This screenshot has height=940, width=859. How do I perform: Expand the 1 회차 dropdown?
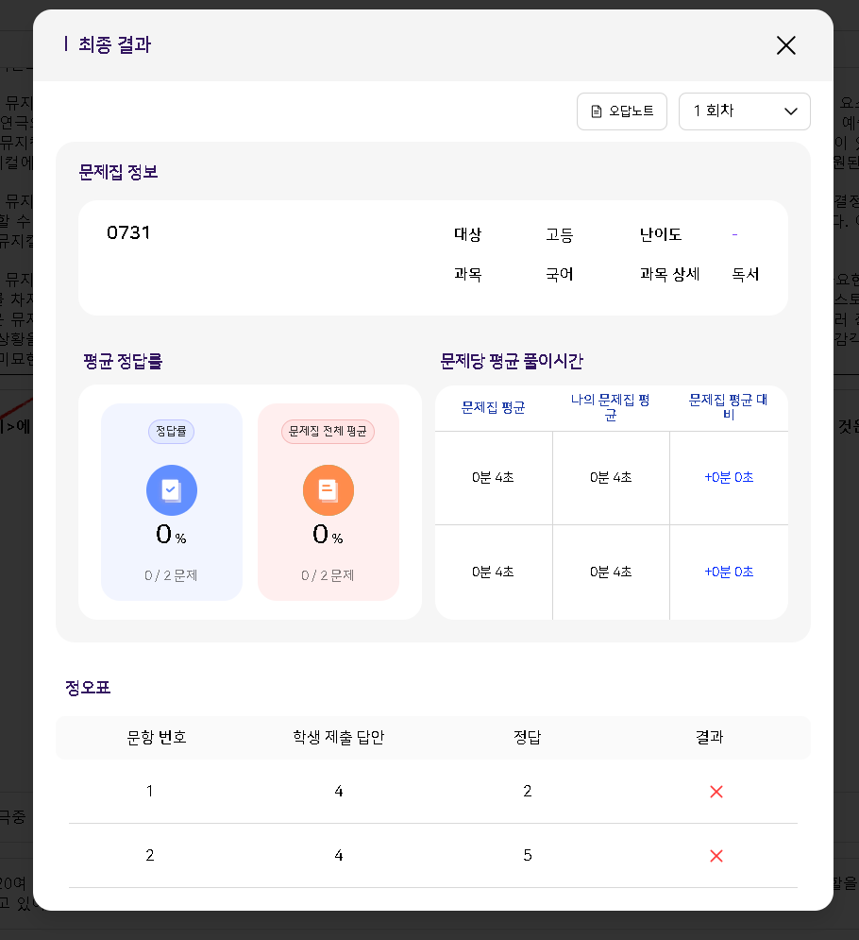click(744, 111)
